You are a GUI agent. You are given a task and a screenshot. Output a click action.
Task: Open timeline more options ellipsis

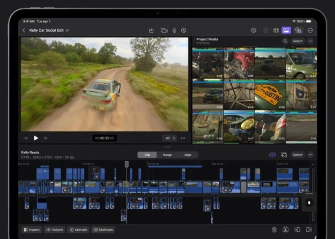click(x=310, y=155)
